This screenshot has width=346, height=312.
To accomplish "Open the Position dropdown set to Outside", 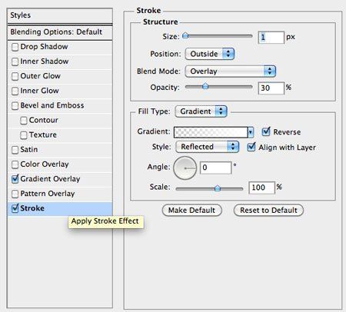I will [210, 54].
